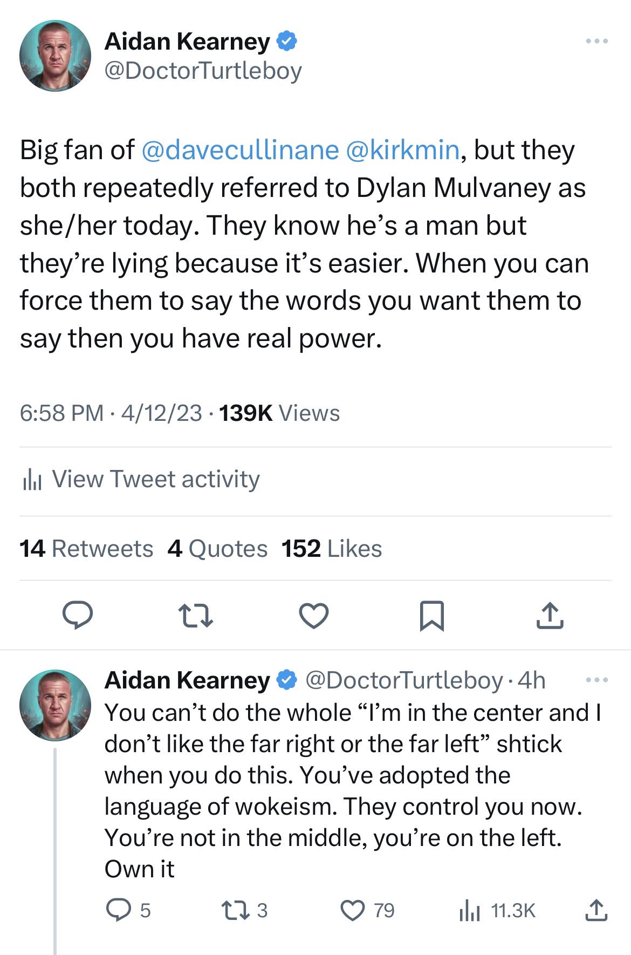View the 4 Quotes list

[217, 549]
